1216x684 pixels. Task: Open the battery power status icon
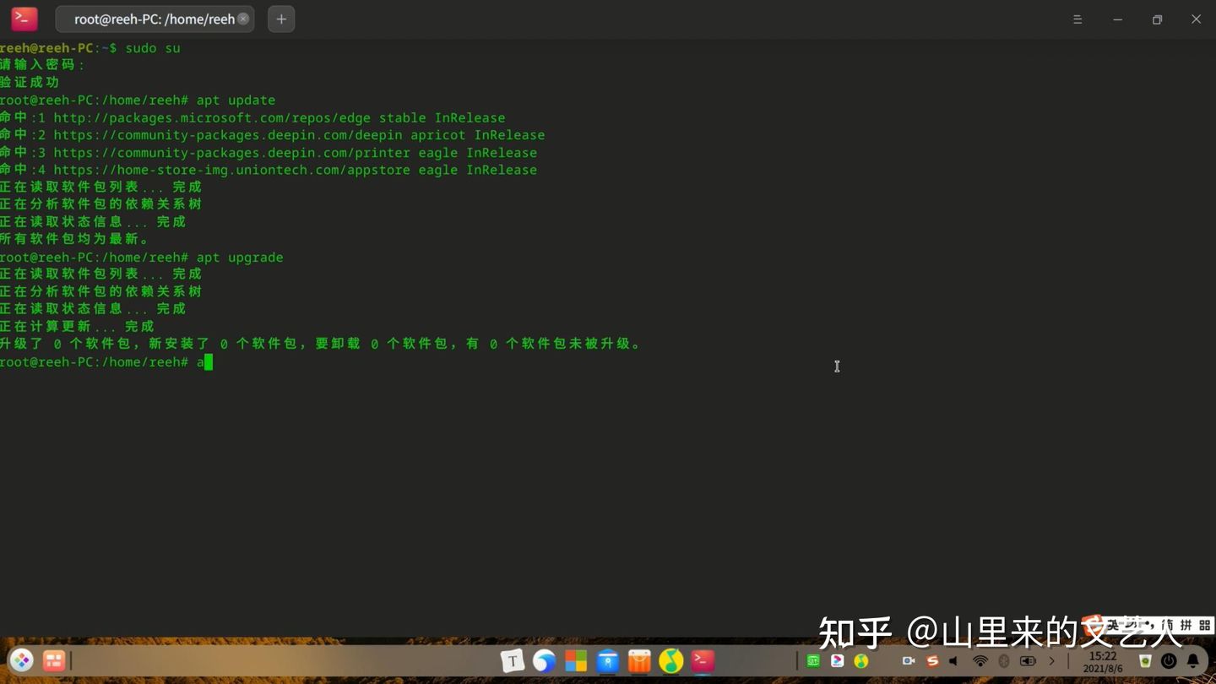1028,660
